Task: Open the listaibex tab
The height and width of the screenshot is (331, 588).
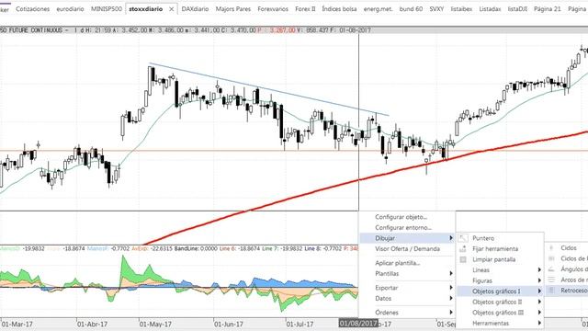Action: click(461, 8)
